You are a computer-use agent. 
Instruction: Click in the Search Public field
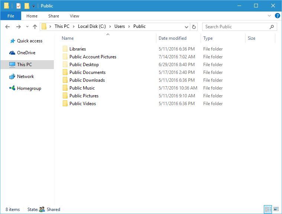239,27
